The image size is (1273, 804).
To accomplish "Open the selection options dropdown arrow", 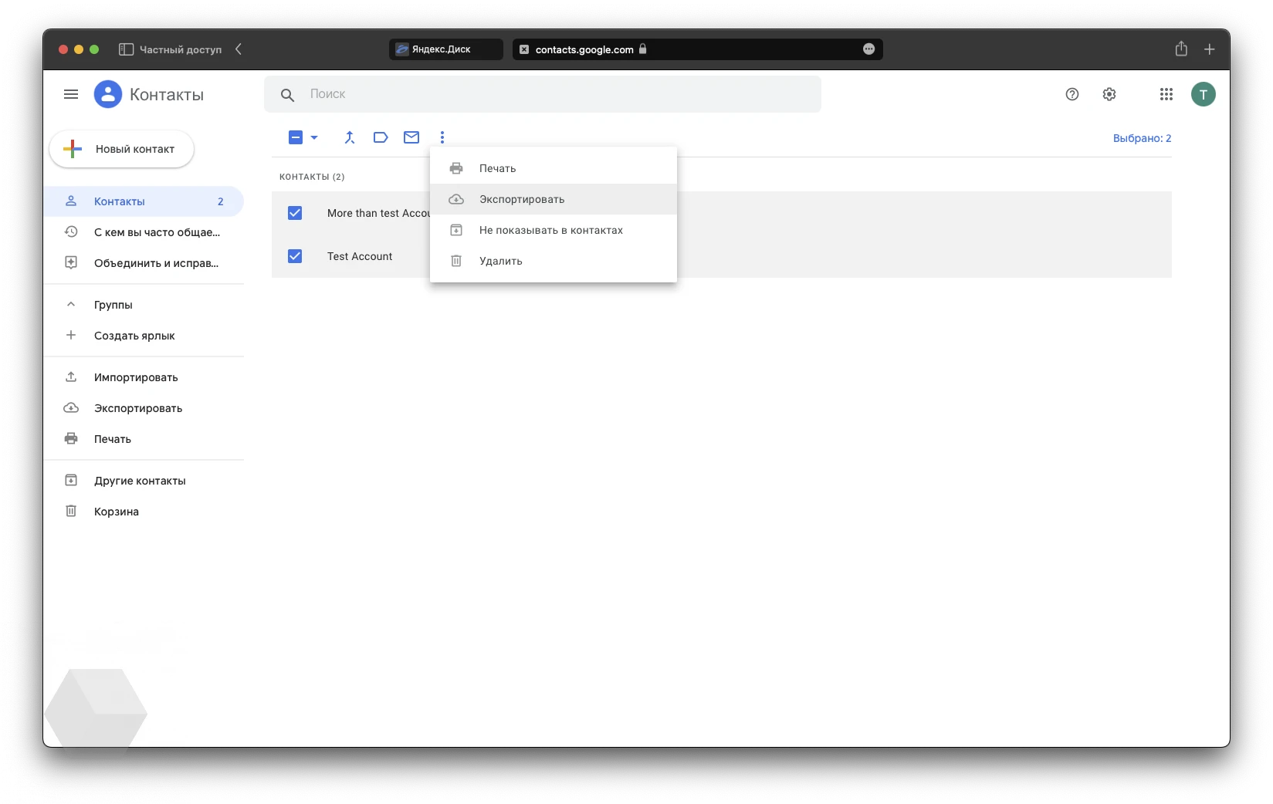I will [314, 138].
